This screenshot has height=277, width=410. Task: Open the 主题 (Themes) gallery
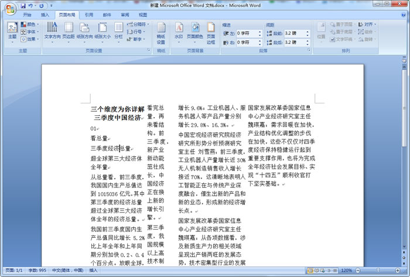point(12,30)
